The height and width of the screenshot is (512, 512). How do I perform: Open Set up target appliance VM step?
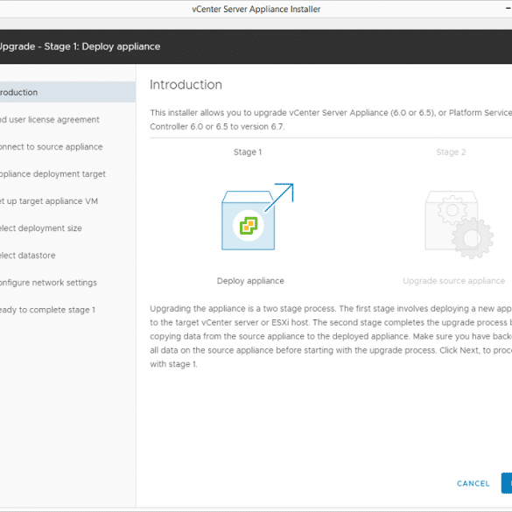49,201
